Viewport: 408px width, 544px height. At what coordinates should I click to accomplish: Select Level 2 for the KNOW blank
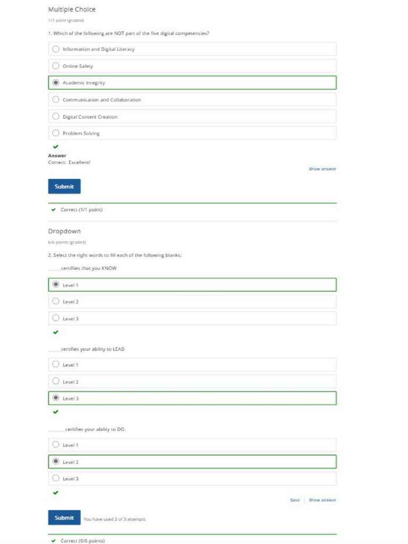pyautogui.click(x=56, y=302)
